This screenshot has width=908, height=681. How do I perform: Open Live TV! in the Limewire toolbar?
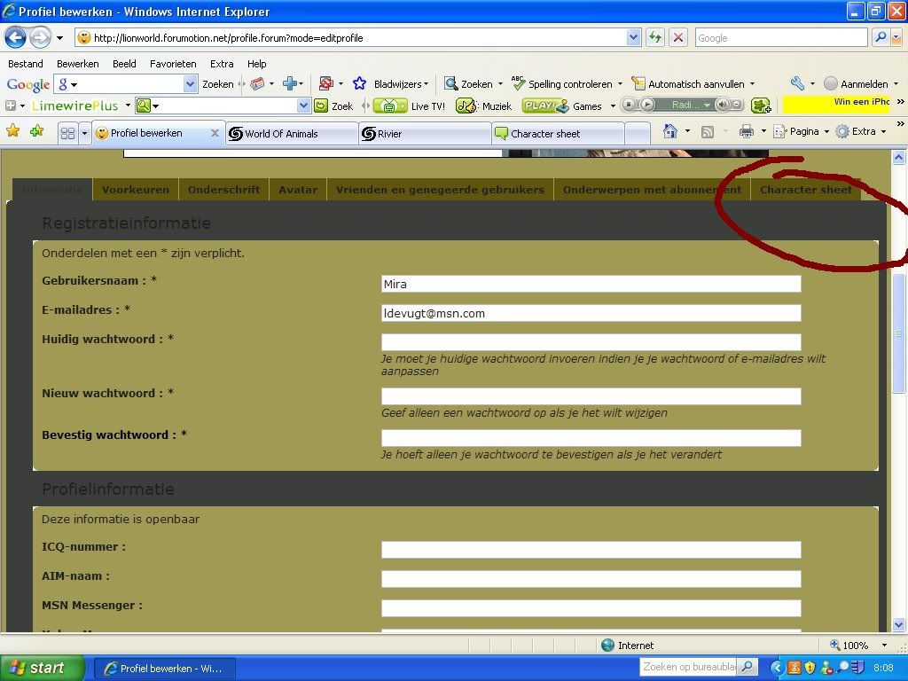point(410,106)
